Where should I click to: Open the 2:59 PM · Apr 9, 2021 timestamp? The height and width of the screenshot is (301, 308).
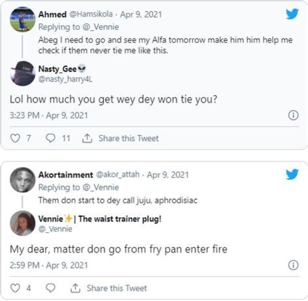point(49,265)
